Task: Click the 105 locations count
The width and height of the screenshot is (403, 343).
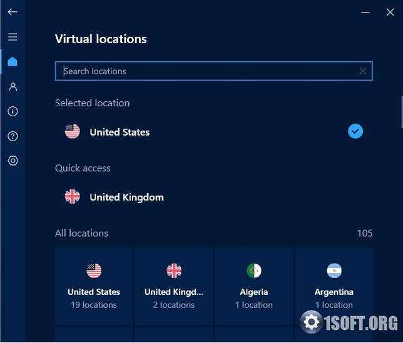Action: click(365, 233)
